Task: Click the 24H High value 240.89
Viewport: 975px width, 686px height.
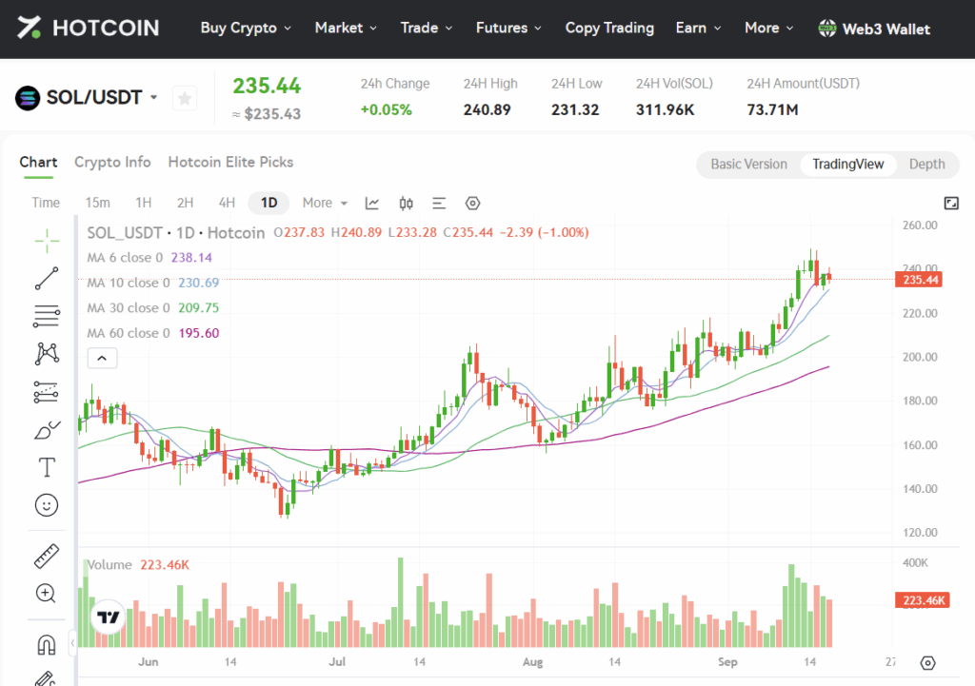Action: [487, 110]
